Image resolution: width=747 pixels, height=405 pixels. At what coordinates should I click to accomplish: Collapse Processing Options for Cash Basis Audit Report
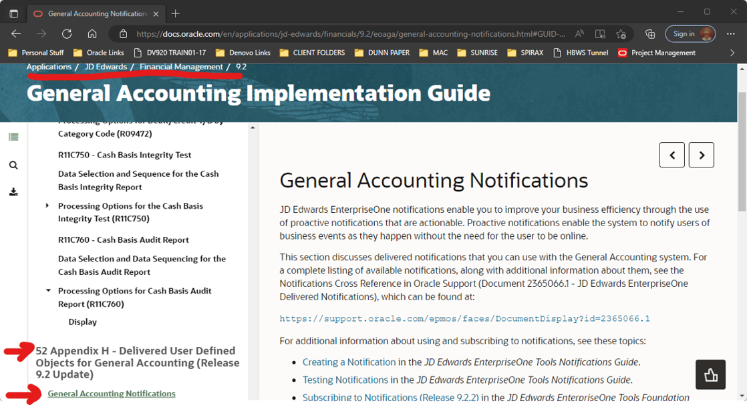pyautogui.click(x=48, y=291)
